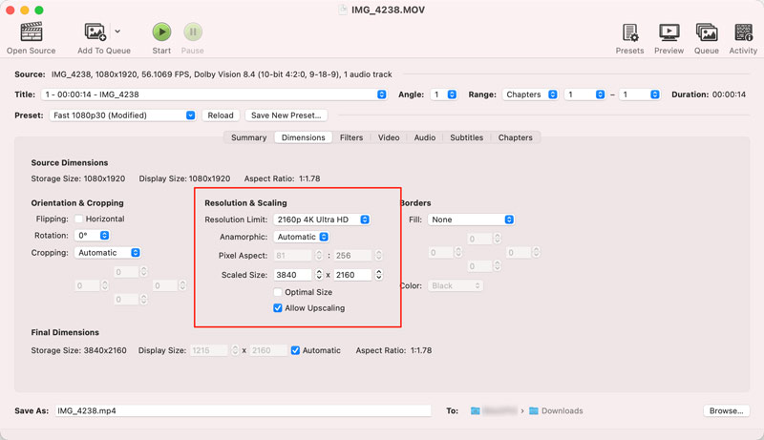This screenshot has width=764, height=440.
Task: Switch to the Filters tab
Action: point(351,137)
